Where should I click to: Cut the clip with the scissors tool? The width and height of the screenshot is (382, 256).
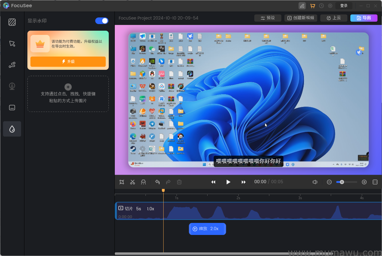133,182
